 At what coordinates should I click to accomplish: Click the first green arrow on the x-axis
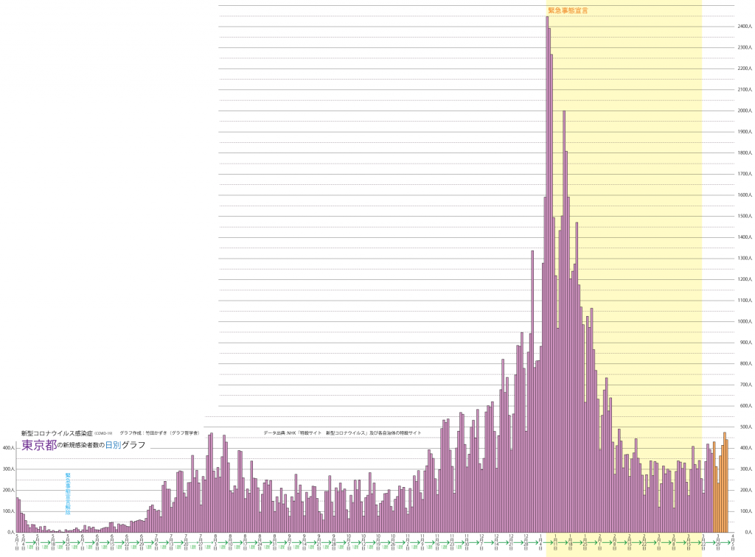pos(30,543)
